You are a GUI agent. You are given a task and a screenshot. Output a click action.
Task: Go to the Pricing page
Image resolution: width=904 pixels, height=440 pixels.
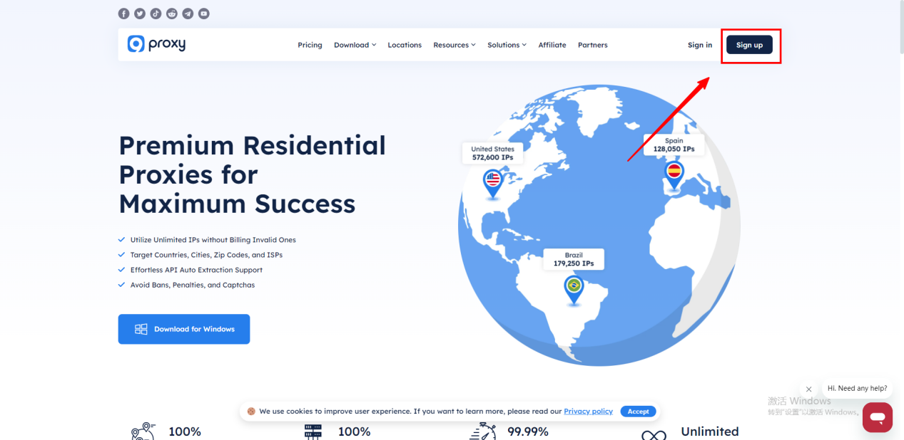(x=310, y=45)
